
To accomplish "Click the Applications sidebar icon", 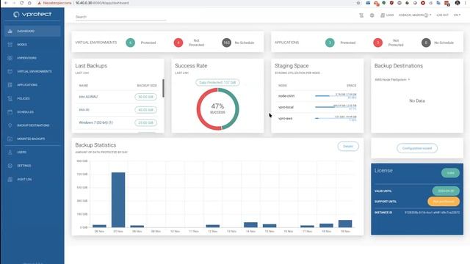I will pos(10,85).
